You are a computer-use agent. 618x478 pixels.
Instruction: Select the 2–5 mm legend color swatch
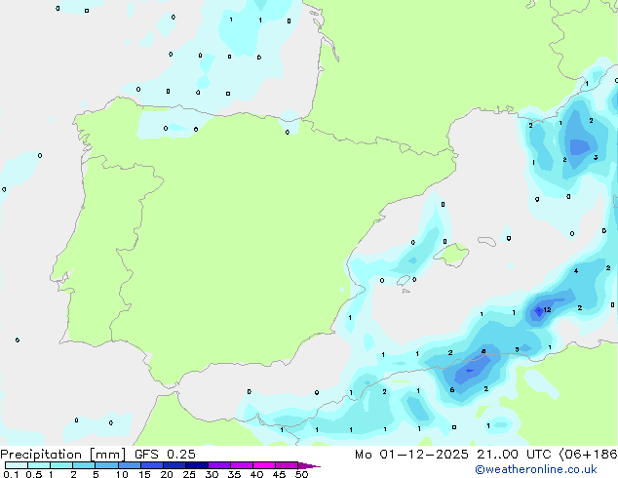(84, 465)
